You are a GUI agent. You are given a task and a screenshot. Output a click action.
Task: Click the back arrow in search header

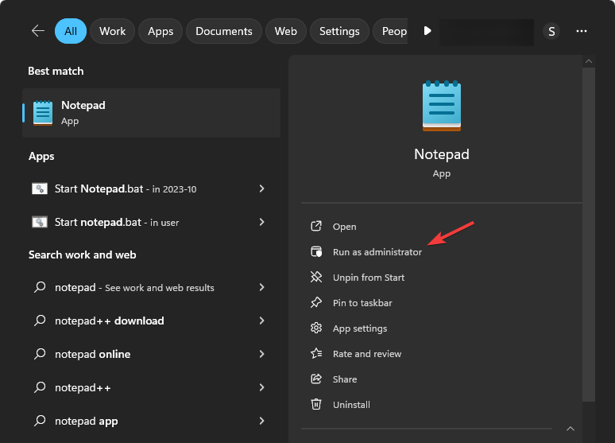pyautogui.click(x=37, y=31)
